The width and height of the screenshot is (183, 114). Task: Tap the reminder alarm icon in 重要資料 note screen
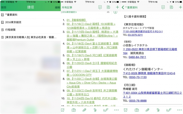pyautogui.click(x=126, y=110)
